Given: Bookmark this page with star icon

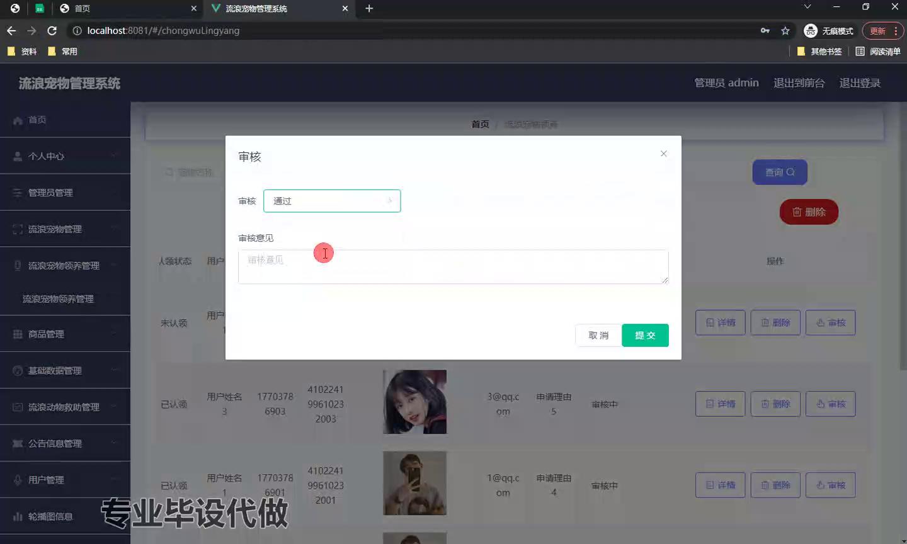Looking at the screenshot, I should (785, 31).
